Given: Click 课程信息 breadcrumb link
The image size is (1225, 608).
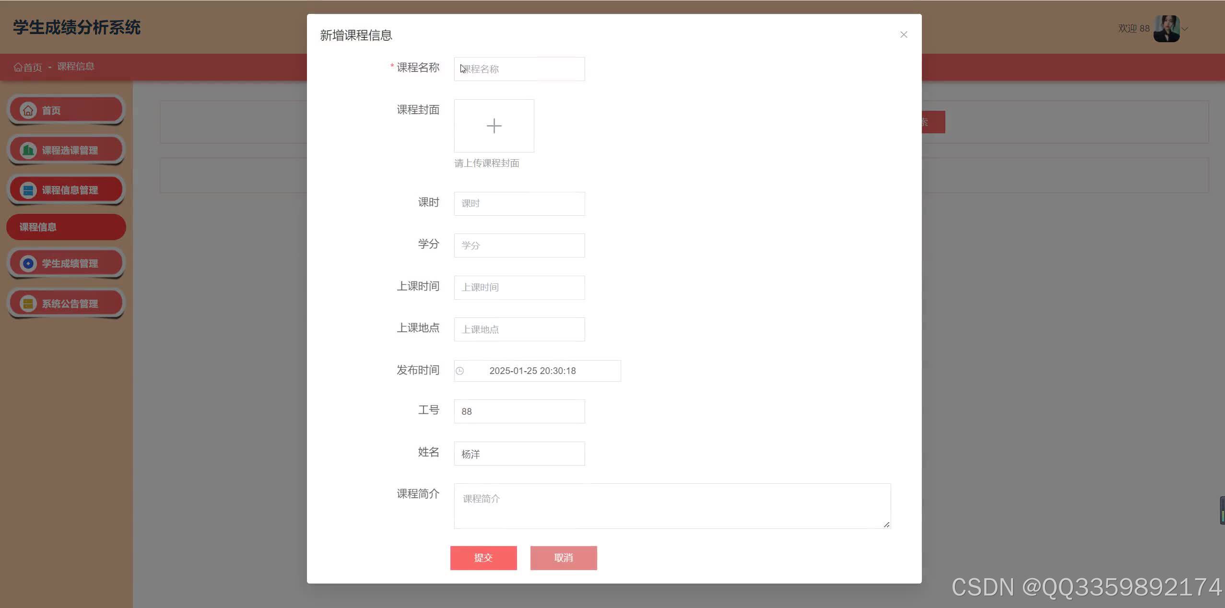Looking at the screenshot, I should point(75,66).
